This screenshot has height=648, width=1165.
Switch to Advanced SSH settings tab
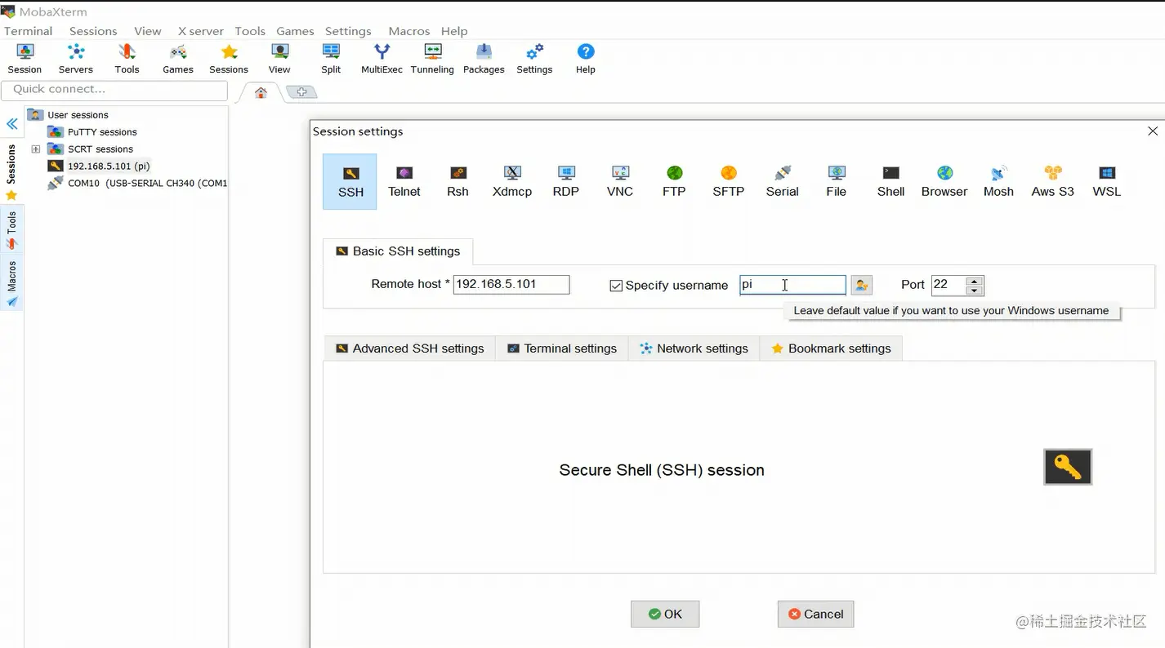coord(410,348)
